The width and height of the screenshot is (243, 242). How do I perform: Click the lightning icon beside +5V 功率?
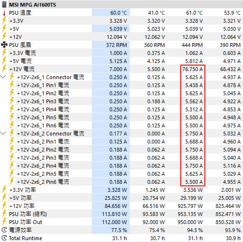click(4, 197)
